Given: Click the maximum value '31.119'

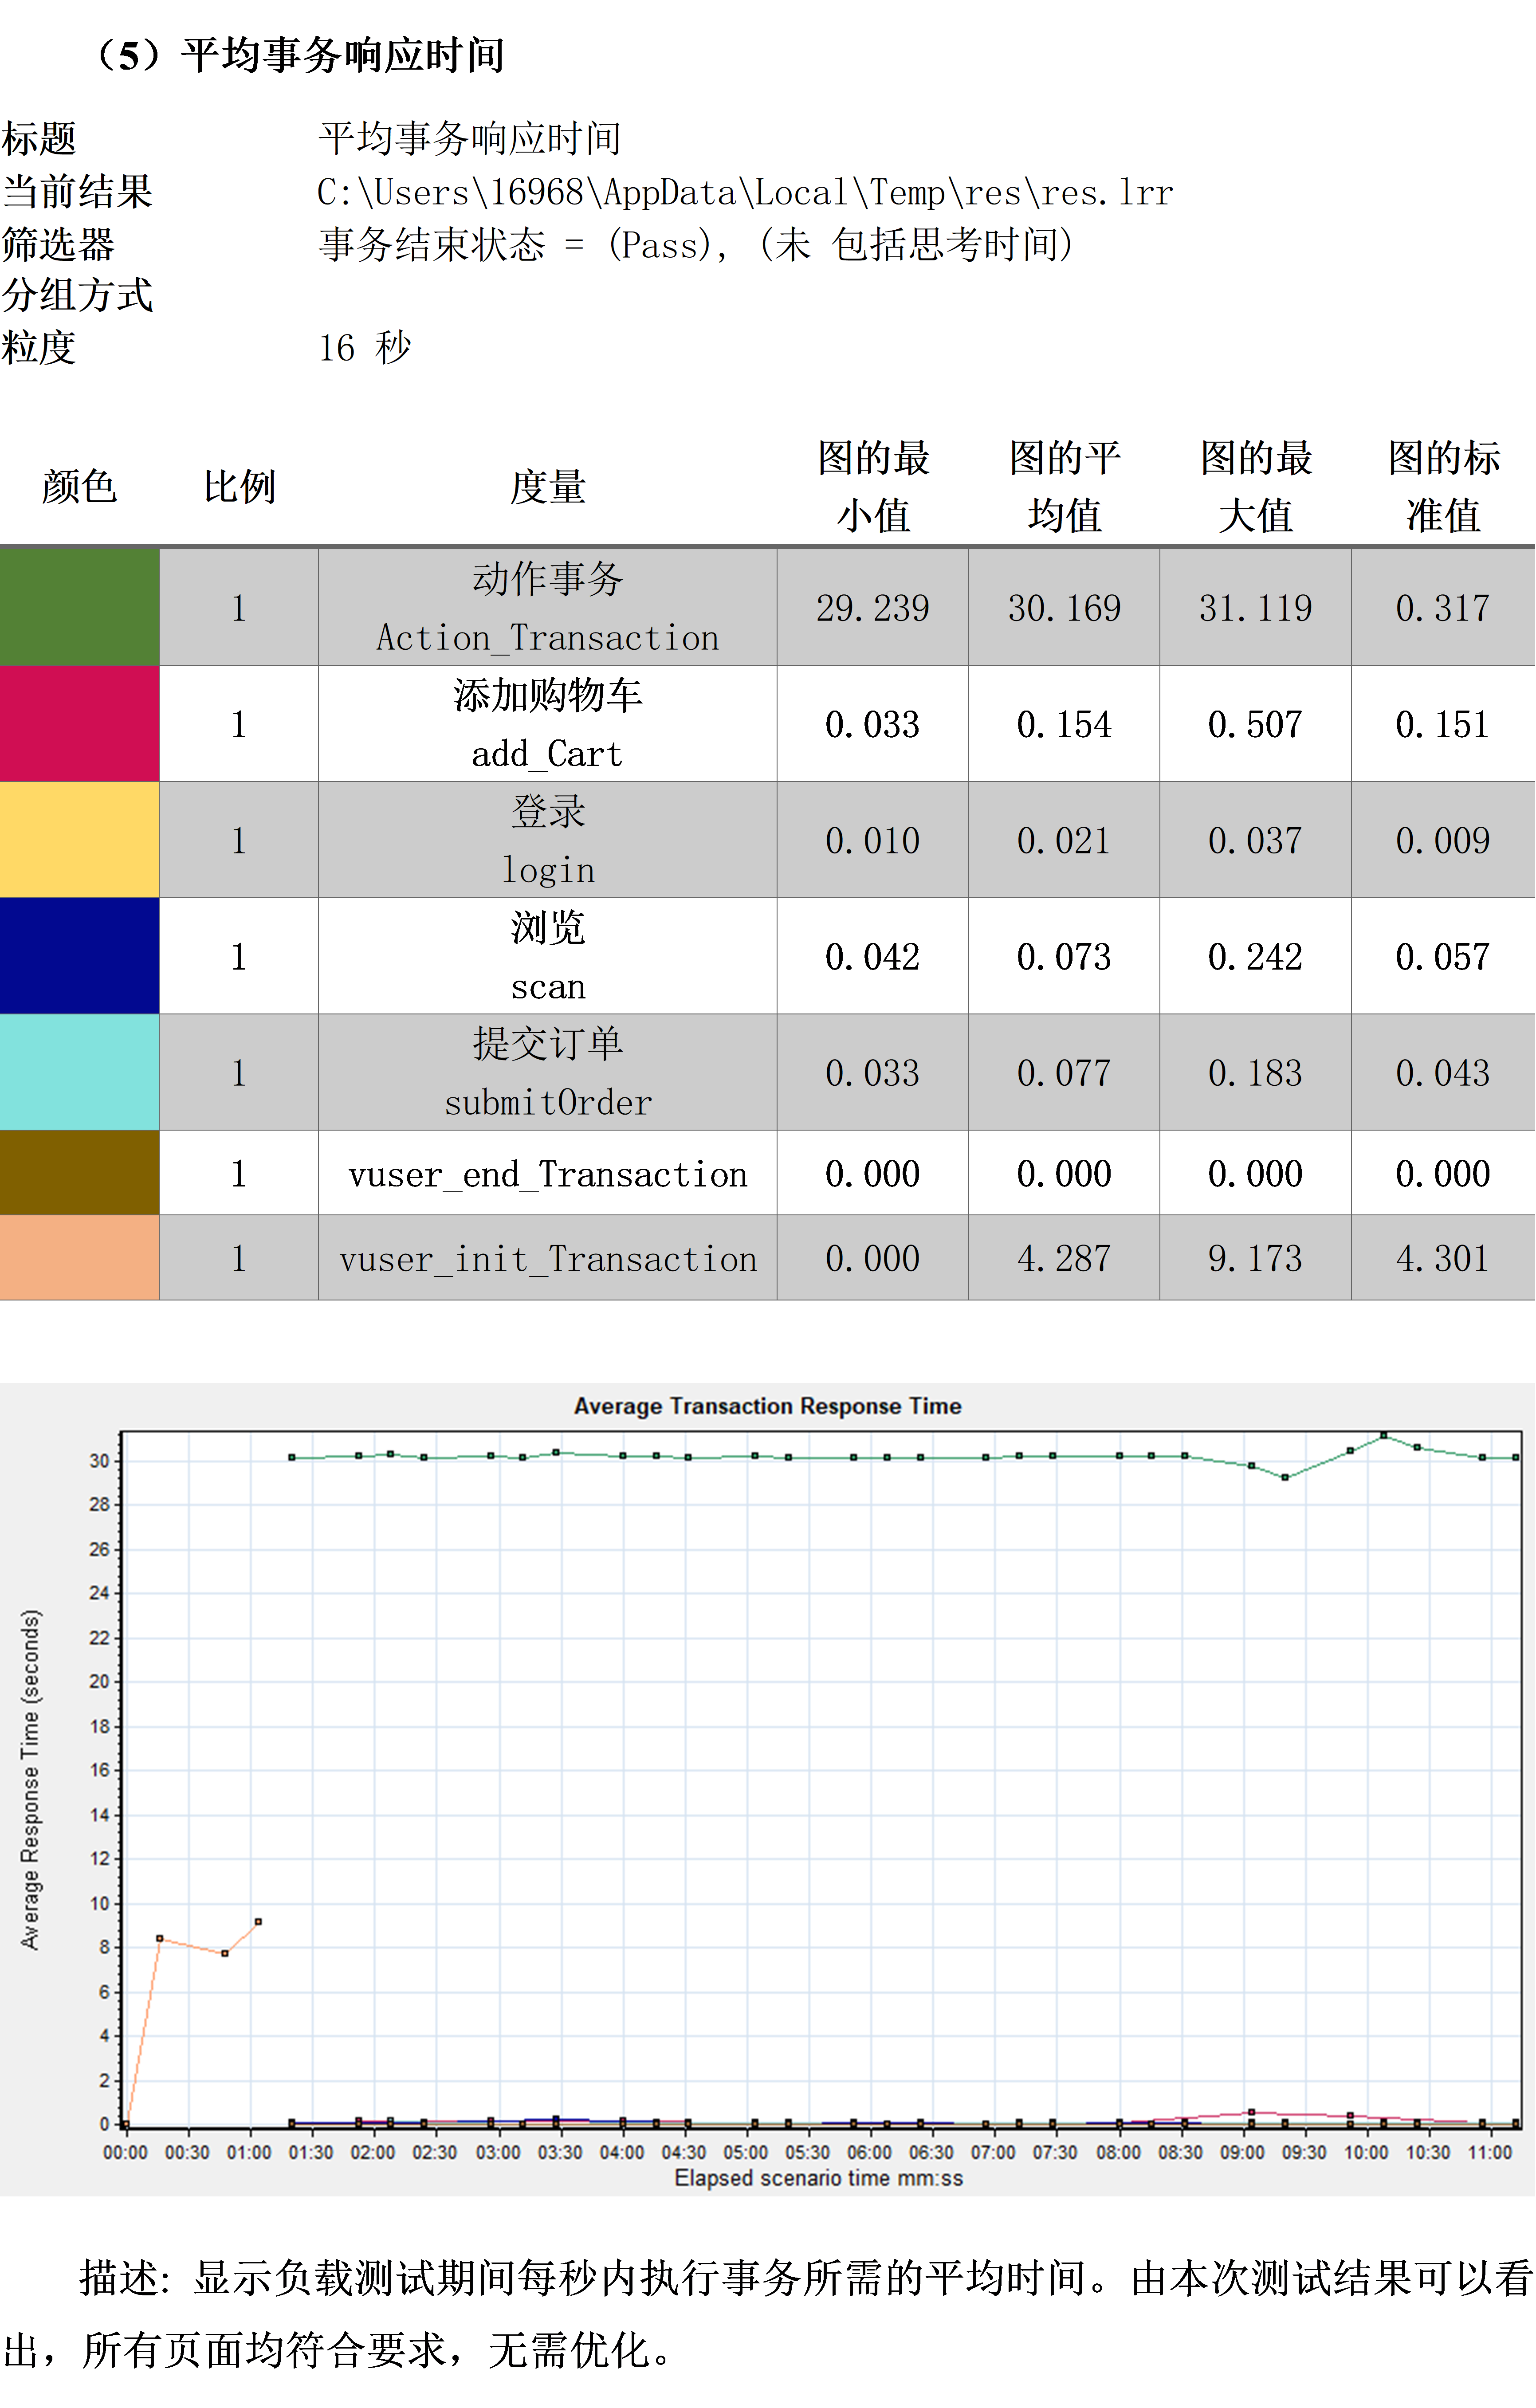Looking at the screenshot, I should 1256,608.
